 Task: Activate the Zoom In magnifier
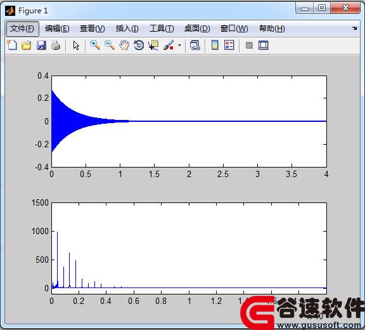95,45
